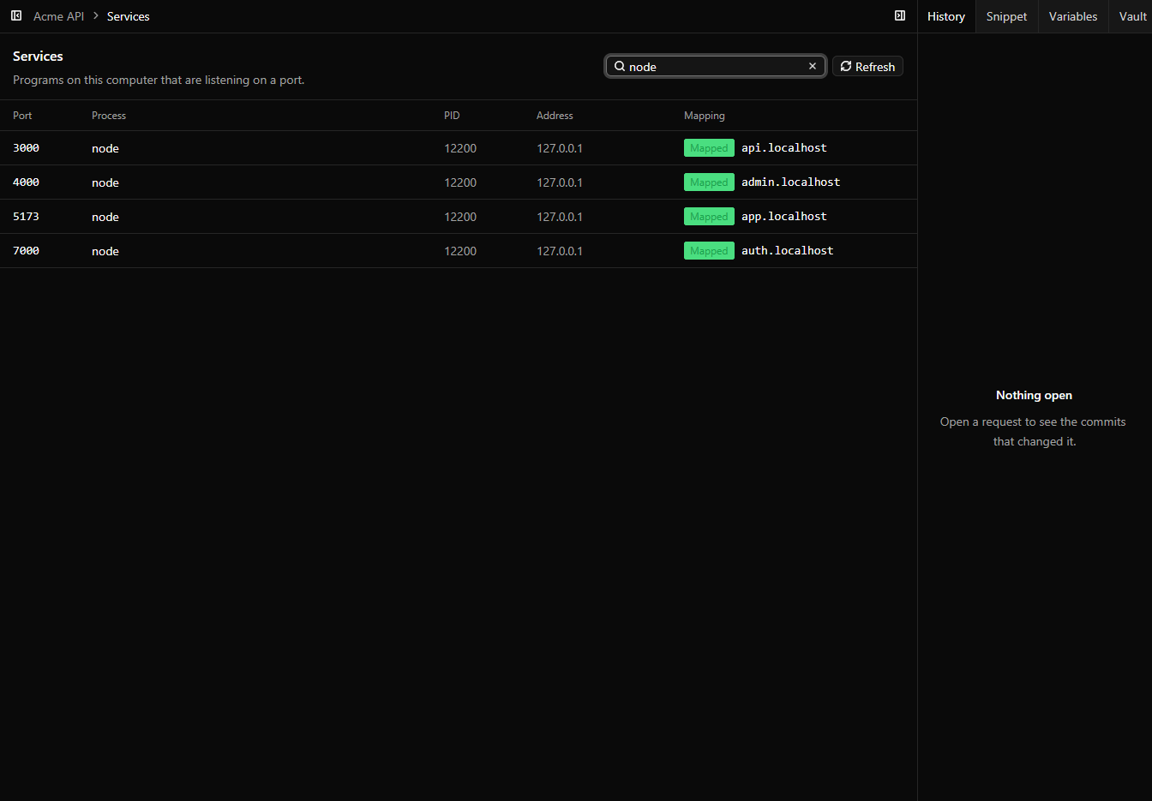This screenshot has width=1152, height=801.
Task: Click the Mapping column header
Action: (705, 116)
